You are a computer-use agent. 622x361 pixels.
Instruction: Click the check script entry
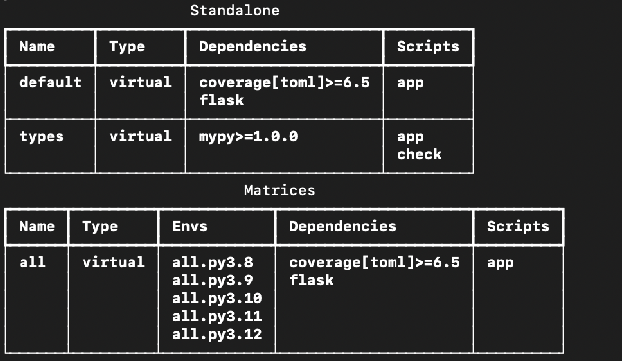tap(419, 155)
